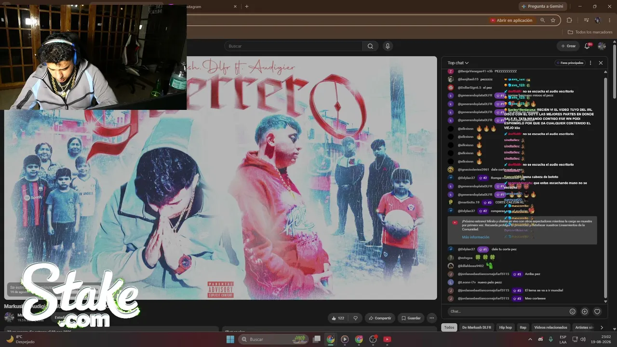
Task: Open Chrome media controls icon
Action: coord(586,20)
